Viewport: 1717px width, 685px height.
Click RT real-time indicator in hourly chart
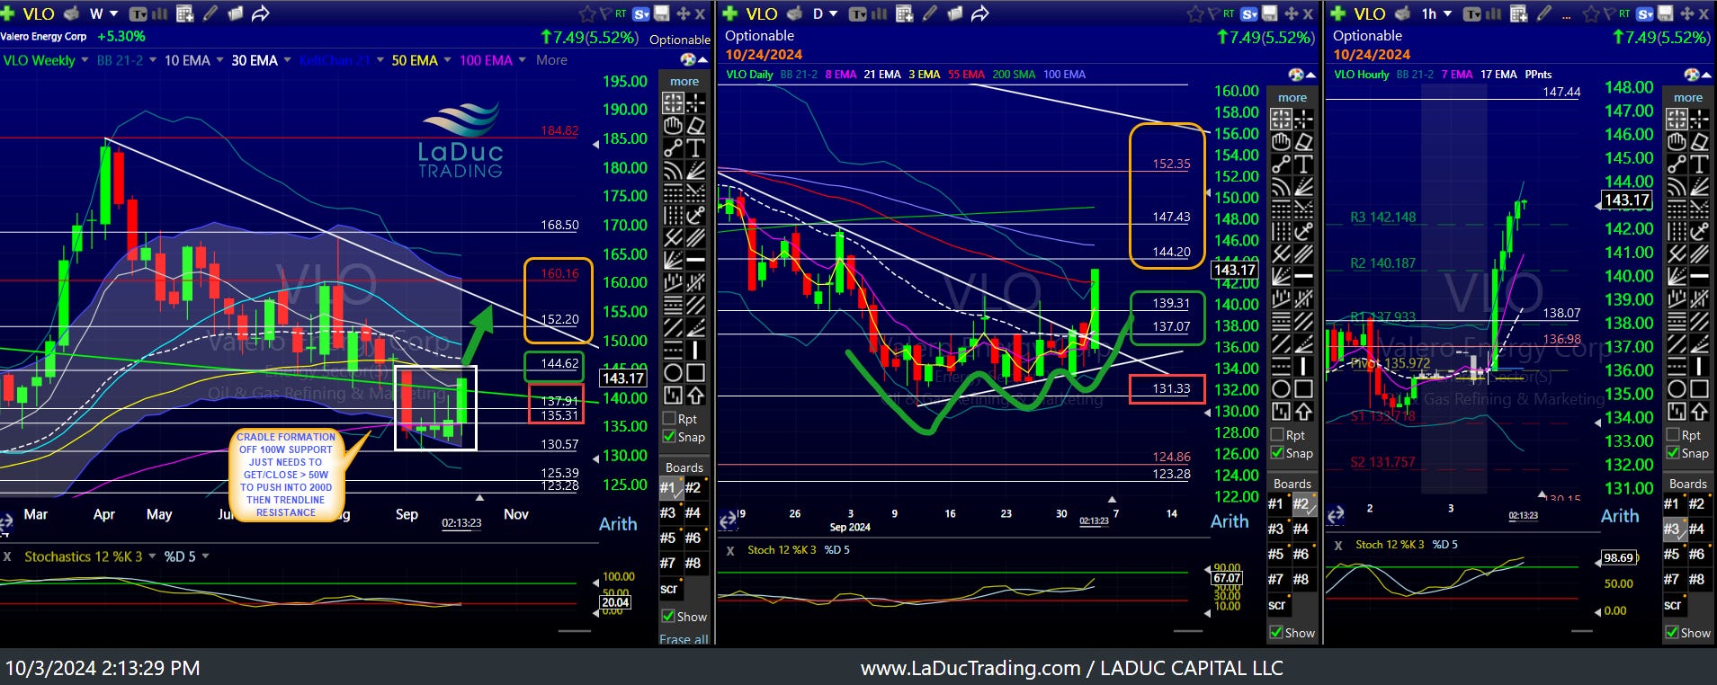1624,13
